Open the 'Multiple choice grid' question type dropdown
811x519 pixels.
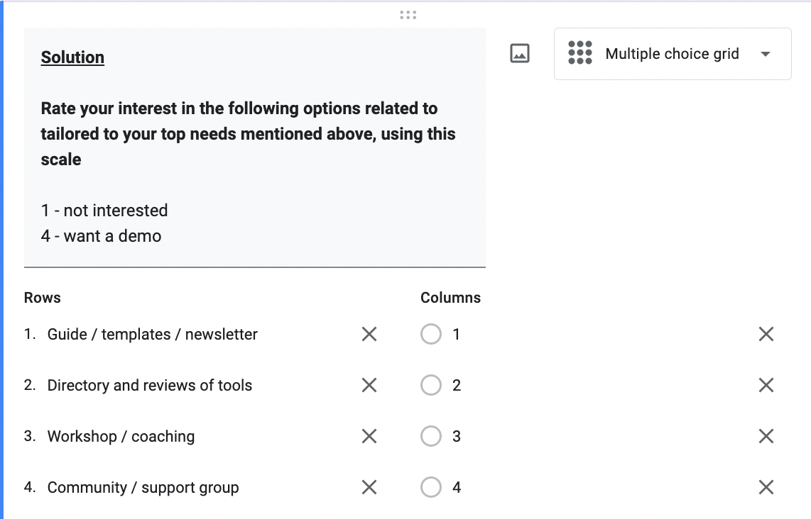pos(672,54)
